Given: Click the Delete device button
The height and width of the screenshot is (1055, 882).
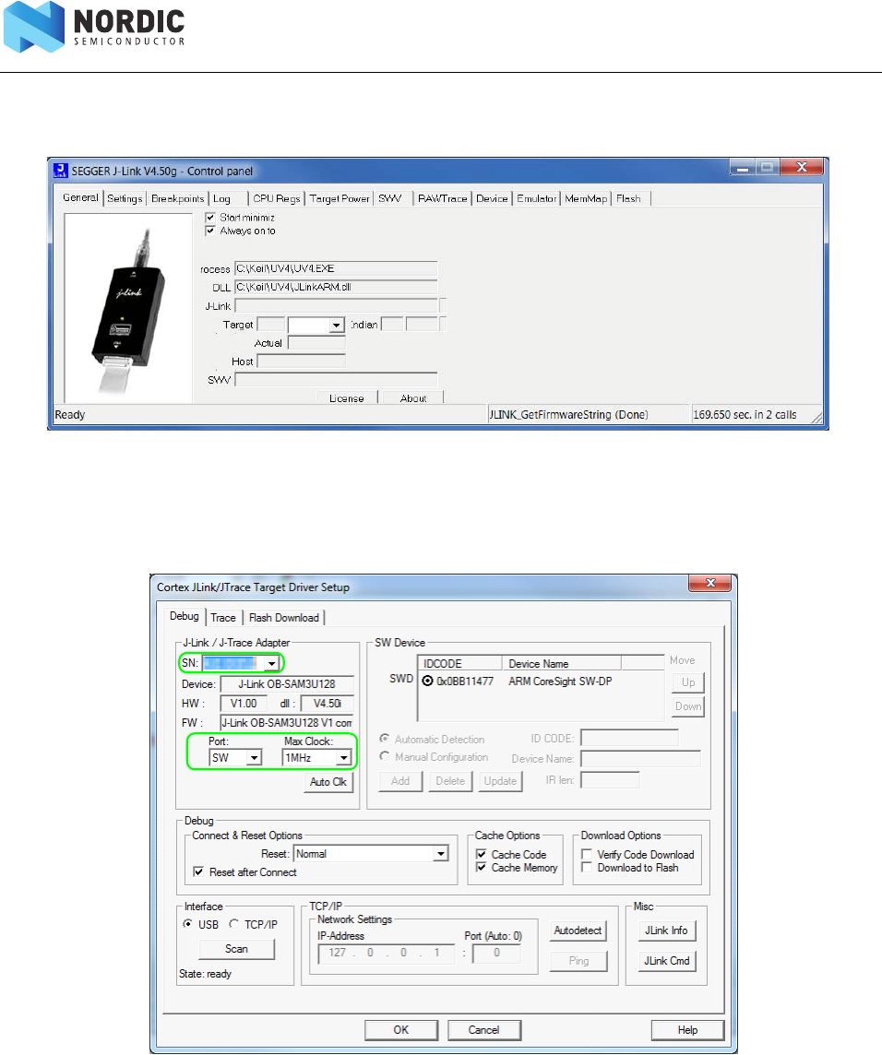Looking at the screenshot, I should (450, 781).
